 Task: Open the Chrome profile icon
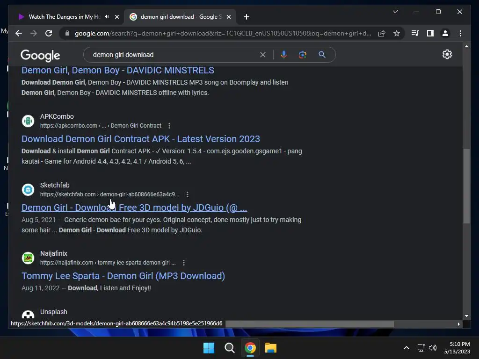pyautogui.click(x=445, y=33)
